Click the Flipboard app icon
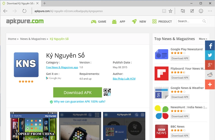The height and width of the screenshot is (140, 215). click(x=162, y=73)
